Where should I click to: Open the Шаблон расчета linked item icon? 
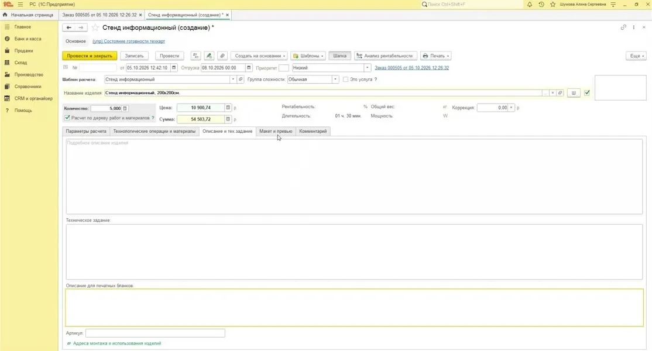point(241,80)
